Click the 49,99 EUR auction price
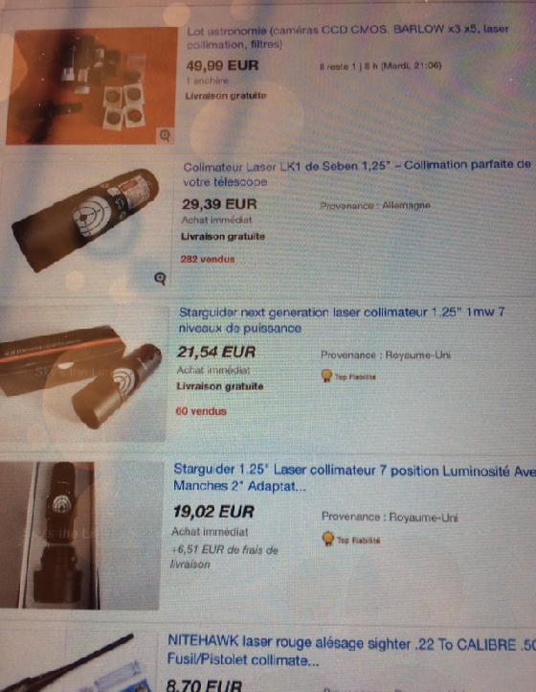The width and height of the screenshot is (536, 692). coord(222,66)
